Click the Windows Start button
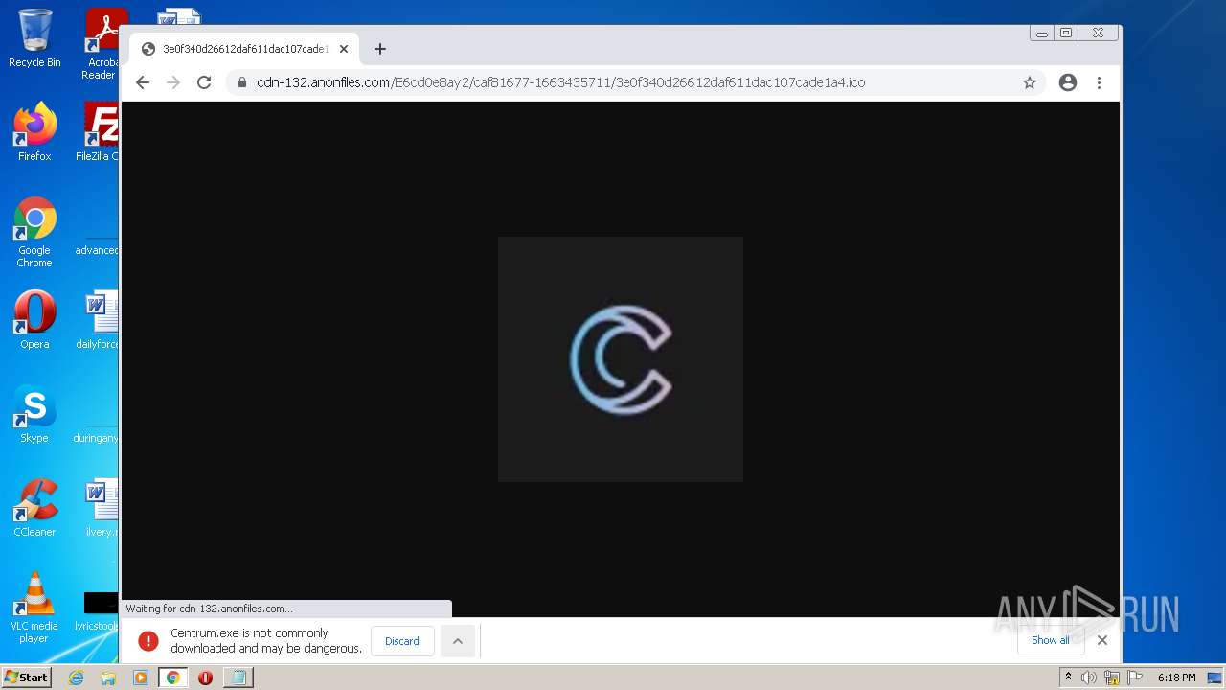The image size is (1226, 690). (27, 678)
